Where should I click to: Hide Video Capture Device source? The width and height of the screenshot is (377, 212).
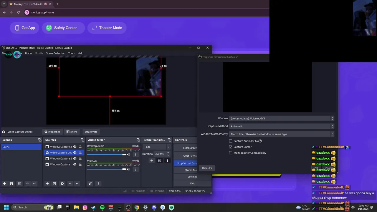[x=75, y=153]
